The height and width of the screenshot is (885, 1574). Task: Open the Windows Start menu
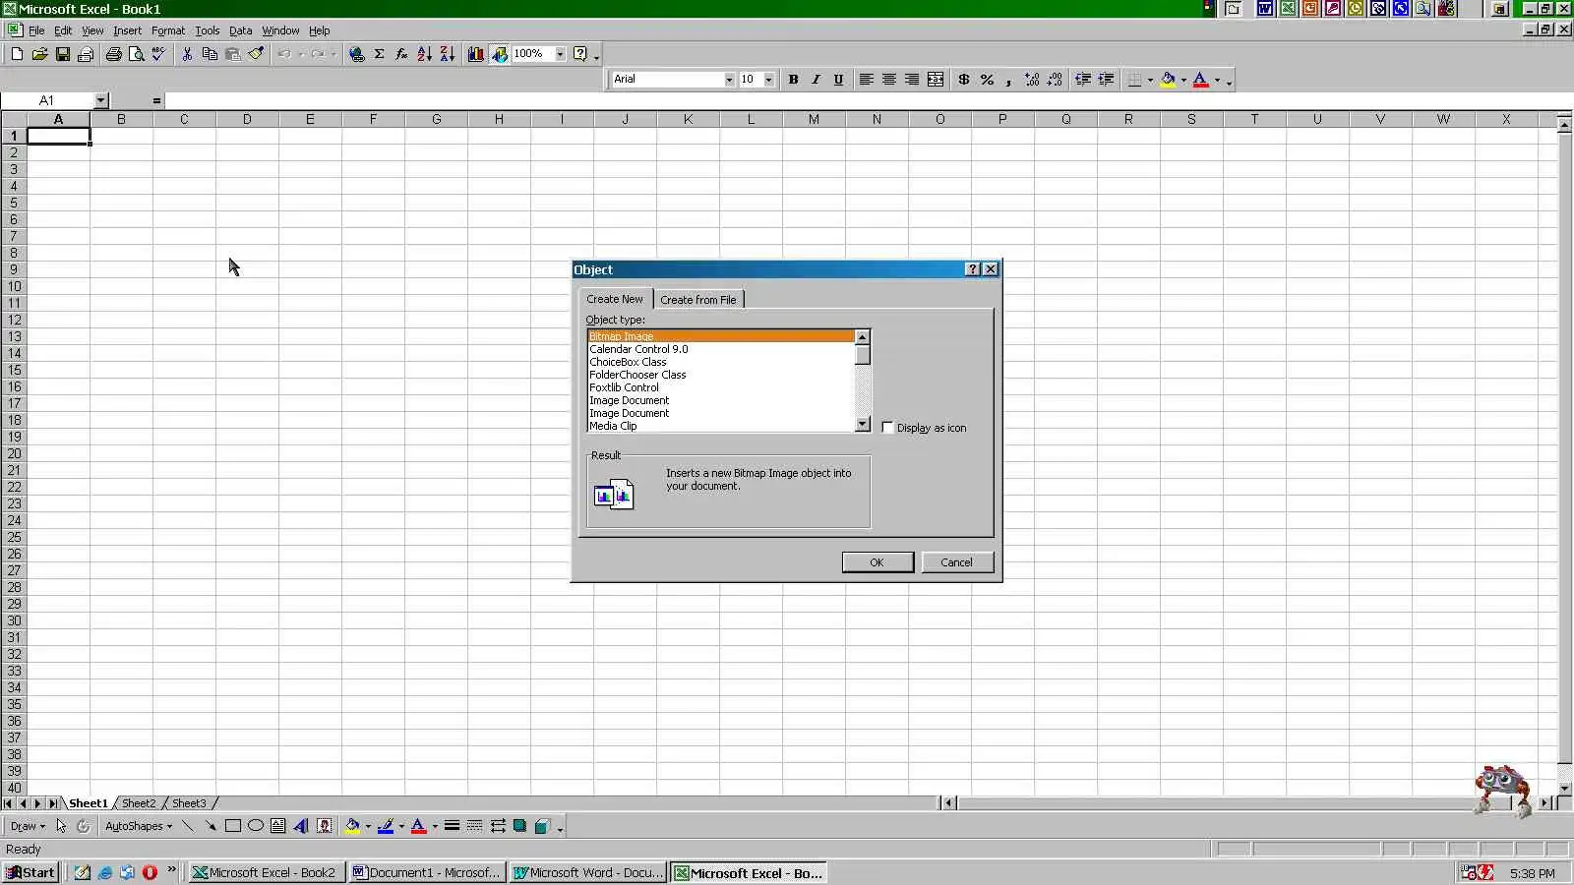point(31,872)
